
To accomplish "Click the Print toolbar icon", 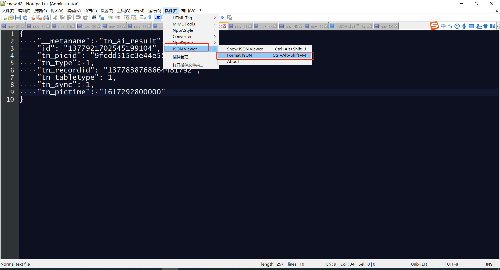I will tap(46, 17).
